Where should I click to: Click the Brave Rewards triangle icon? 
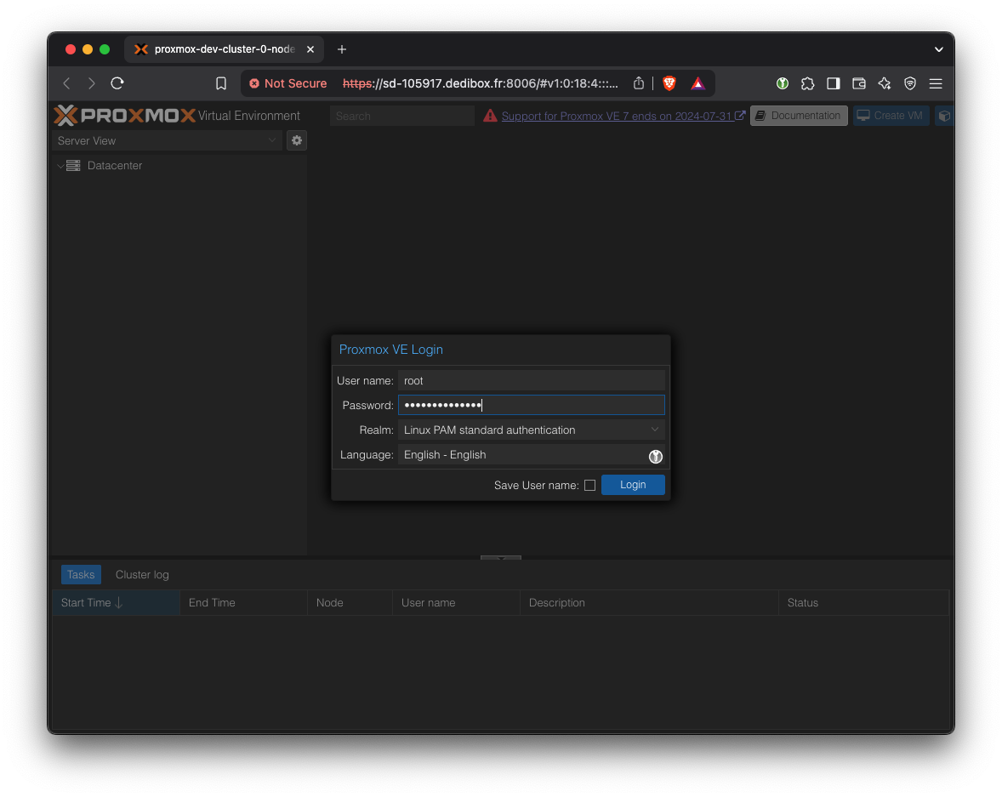coord(697,83)
